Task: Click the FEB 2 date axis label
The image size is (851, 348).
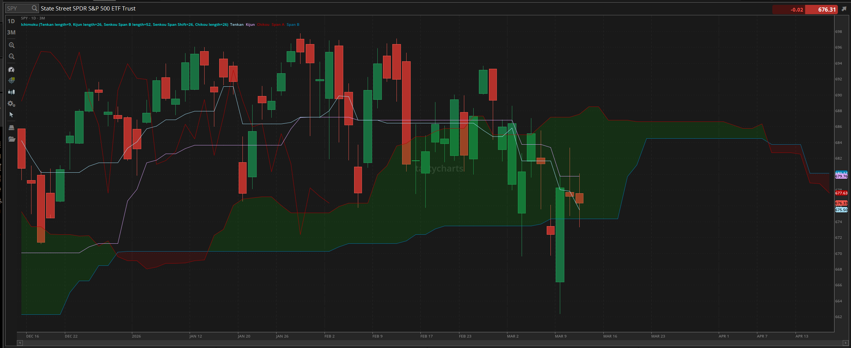Action: click(x=329, y=336)
